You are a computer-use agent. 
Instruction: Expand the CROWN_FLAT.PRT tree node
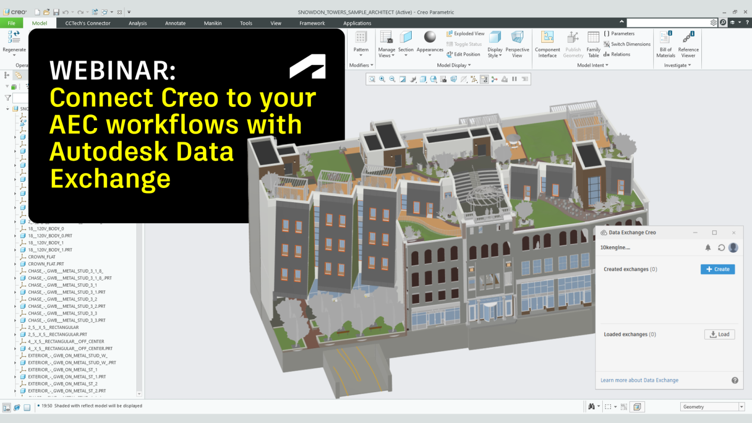(15, 264)
